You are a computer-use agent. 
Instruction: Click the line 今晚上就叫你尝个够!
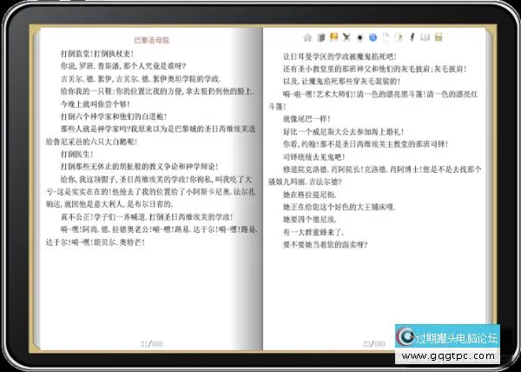coord(95,104)
